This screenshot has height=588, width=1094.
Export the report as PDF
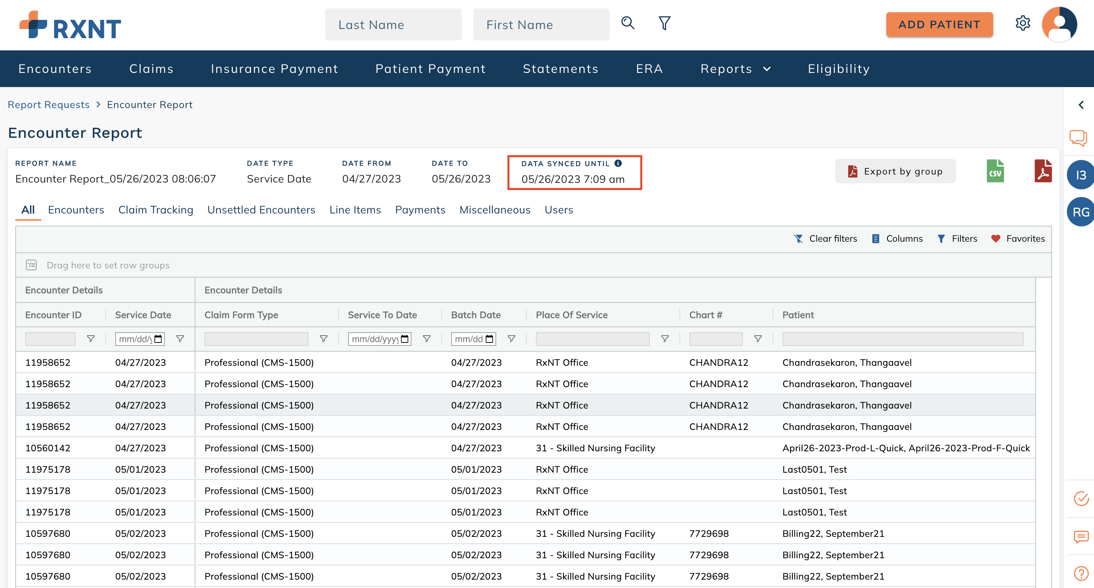pos(1044,171)
